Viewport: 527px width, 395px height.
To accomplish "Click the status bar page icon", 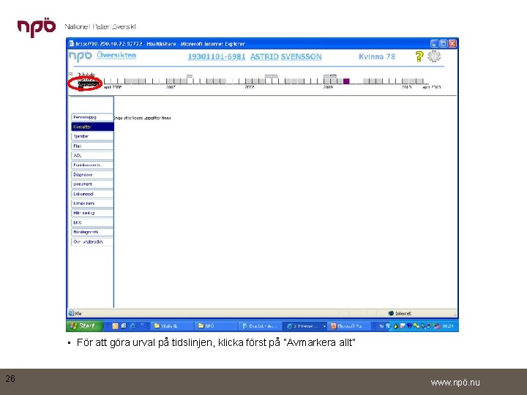I will (x=71, y=313).
